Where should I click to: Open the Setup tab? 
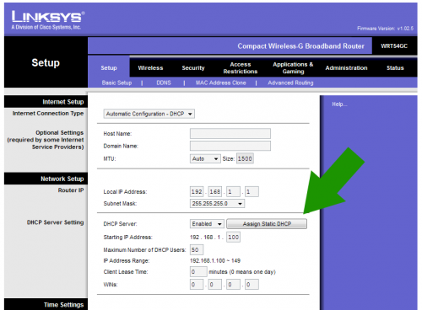point(109,68)
